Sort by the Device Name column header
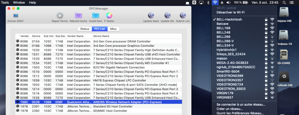299x115 pixels. tap(137, 36)
